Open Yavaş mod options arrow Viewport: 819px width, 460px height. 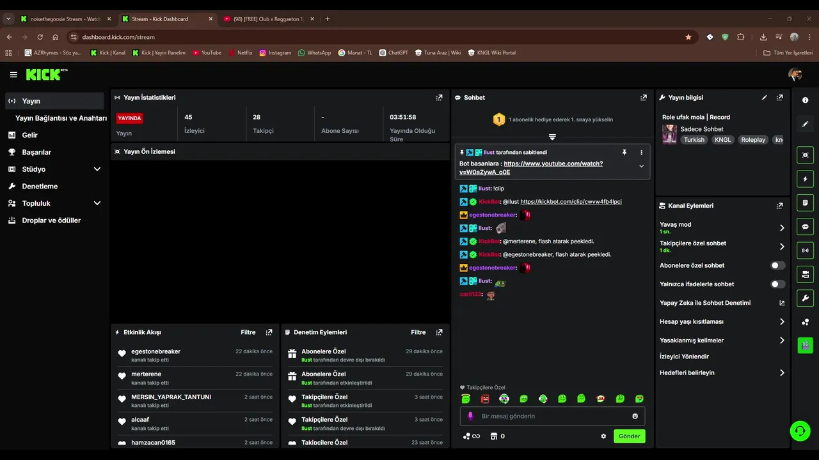(x=781, y=227)
